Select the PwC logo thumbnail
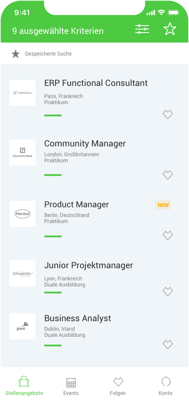Image resolution: width=189 pixels, height=408 pixels. 23,326
